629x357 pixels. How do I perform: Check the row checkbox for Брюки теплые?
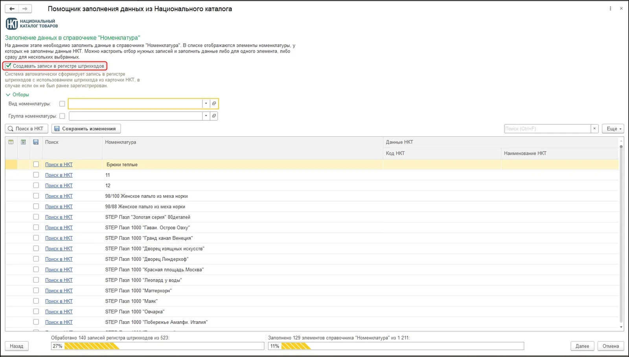click(36, 164)
